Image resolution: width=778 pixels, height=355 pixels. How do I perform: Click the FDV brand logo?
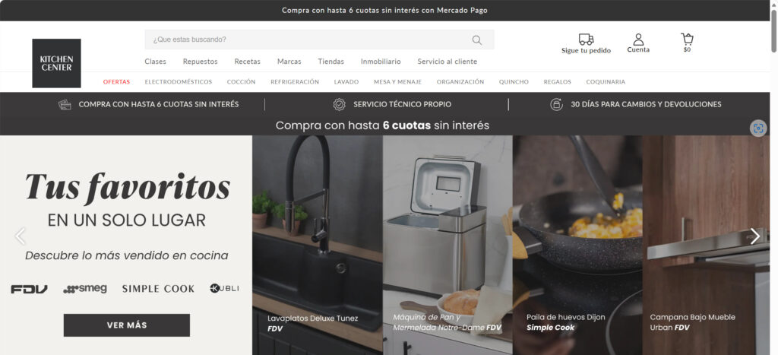30,289
